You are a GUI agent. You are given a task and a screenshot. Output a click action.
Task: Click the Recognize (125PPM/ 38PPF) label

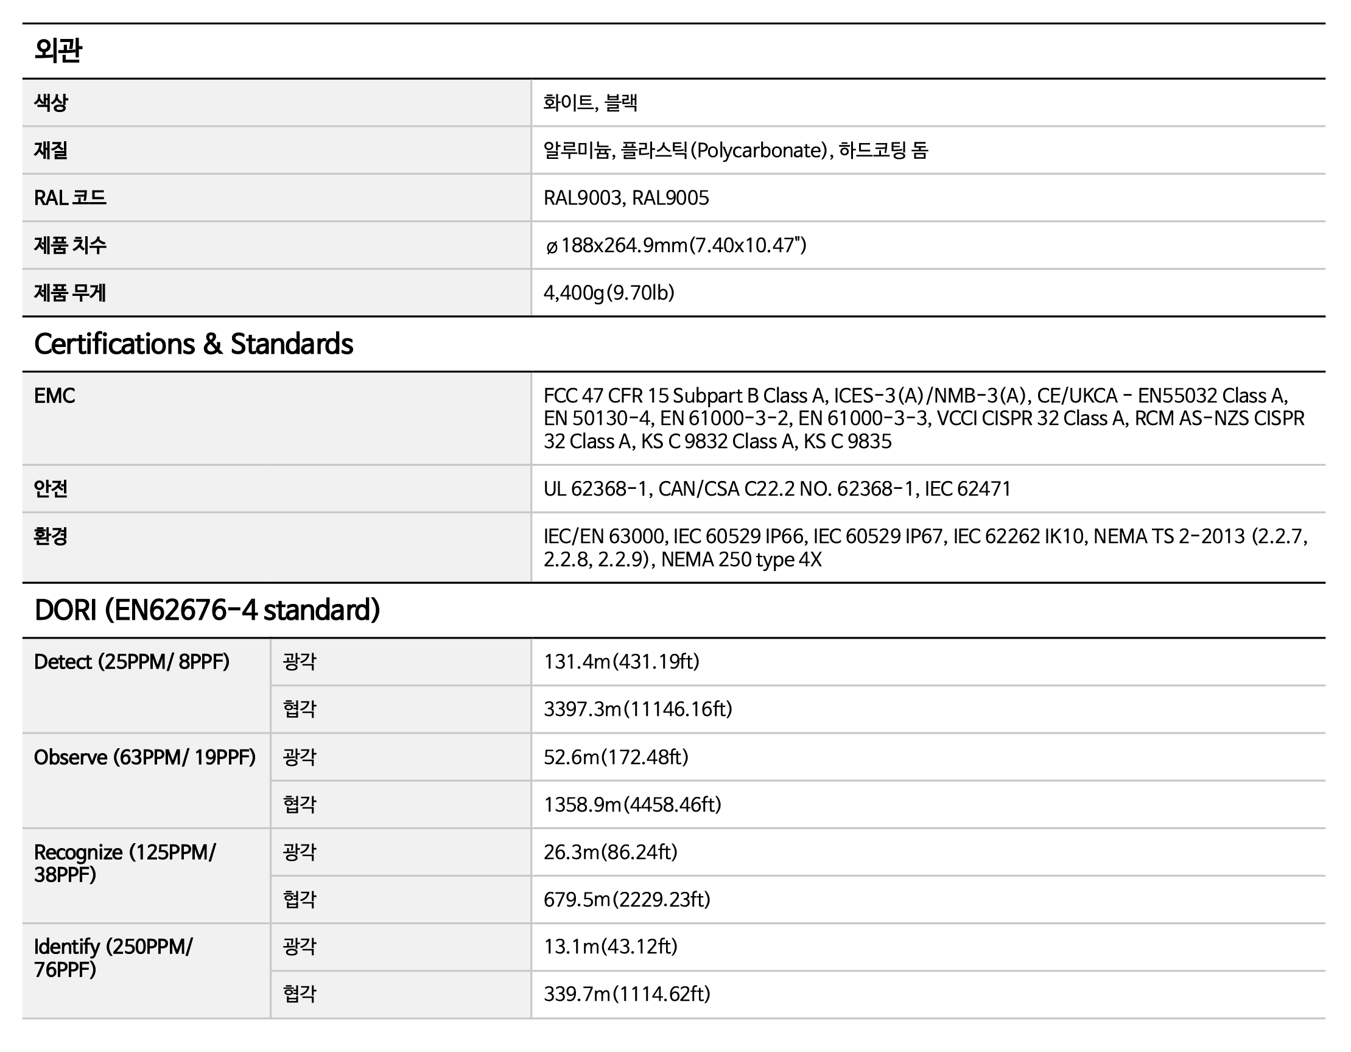click(x=125, y=863)
